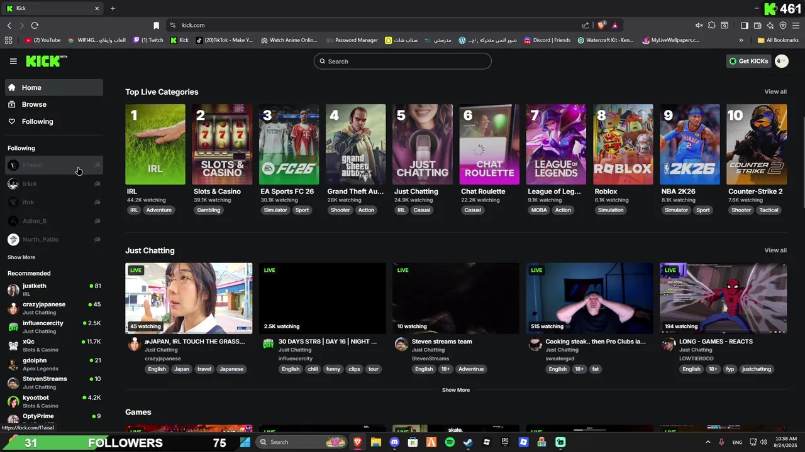Screen dimensions: 805x452
Task: Close the Kick browser tab
Action: tap(97, 8)
